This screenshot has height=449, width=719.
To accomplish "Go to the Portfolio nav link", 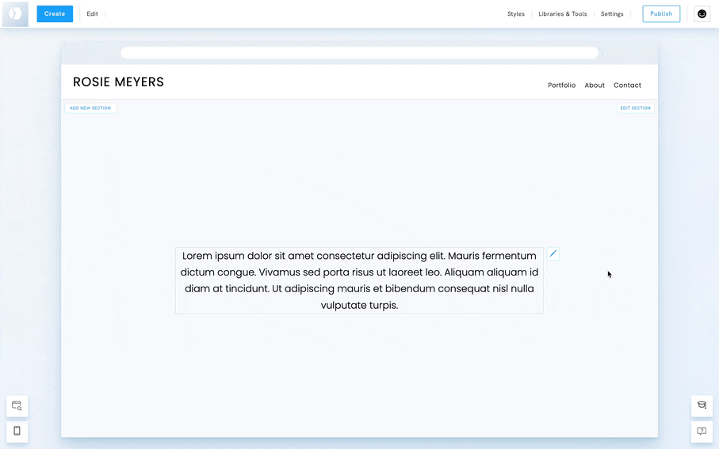I will pos(562,86).
